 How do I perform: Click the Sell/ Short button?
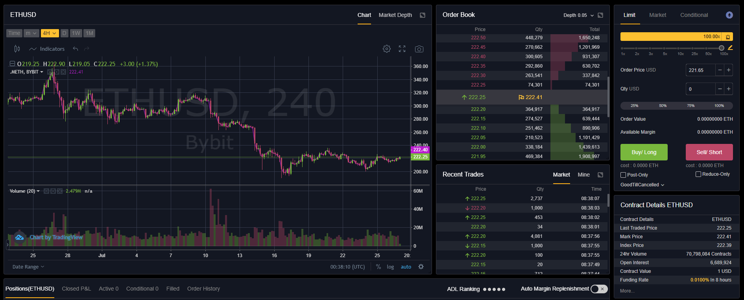pyautogui.click(x=709, y=152)
